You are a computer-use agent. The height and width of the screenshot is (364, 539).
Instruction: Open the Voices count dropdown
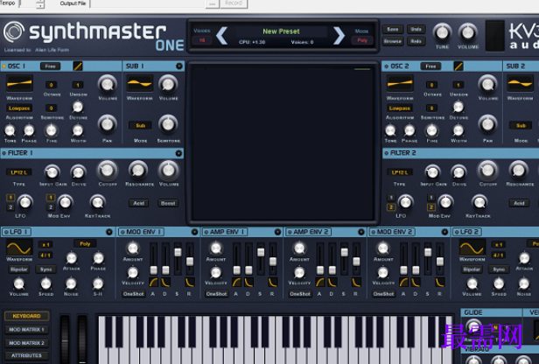coord(202,40)
